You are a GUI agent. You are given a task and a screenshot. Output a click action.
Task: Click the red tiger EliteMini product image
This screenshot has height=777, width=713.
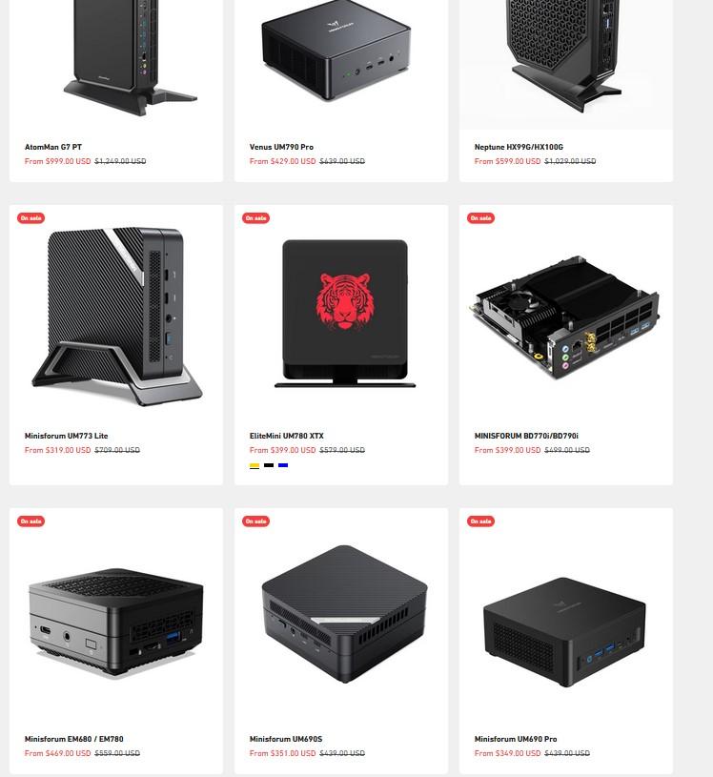[345, 313]
